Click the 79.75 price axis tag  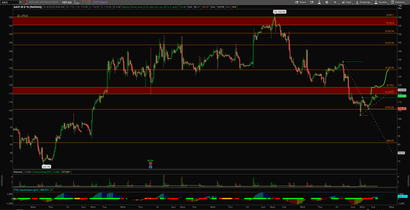[401, 153]
